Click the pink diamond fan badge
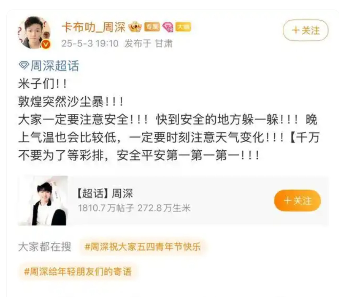 click(x=168, y=27)
